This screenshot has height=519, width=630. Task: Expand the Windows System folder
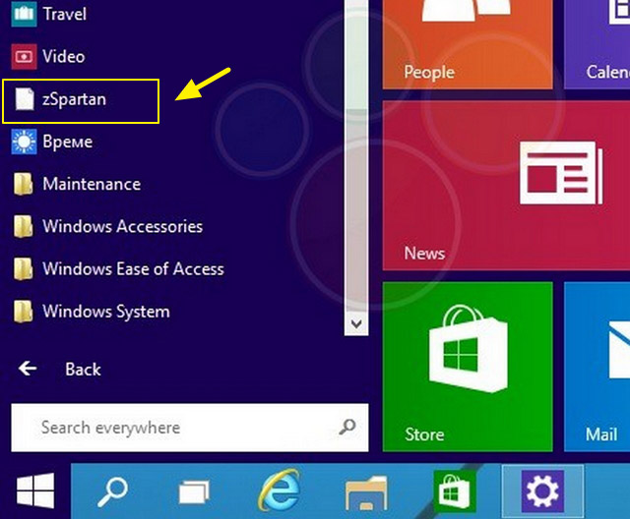[105, 313]
